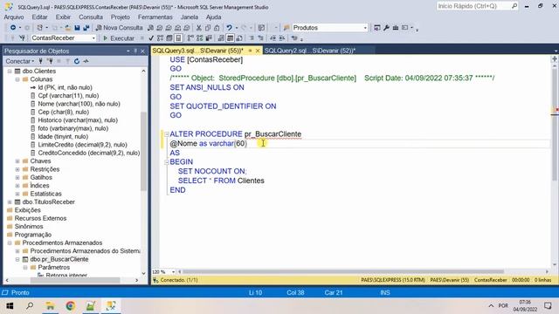Click the Activity Monitor icon in Object Explorer
Viewport: 559px width, 314px height.
pyautogui.click(x=86, y=61)
